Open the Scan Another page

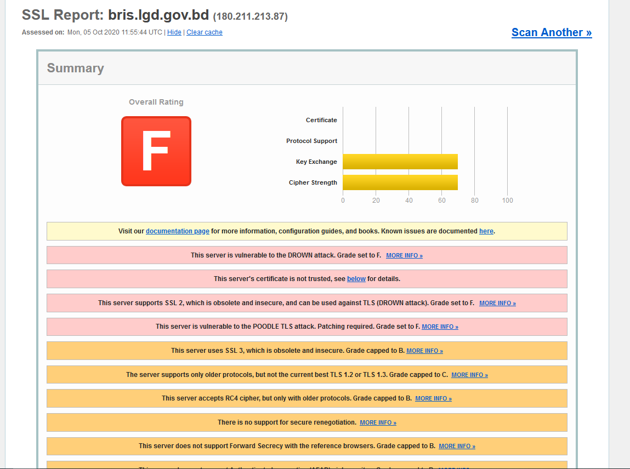tap(551, 32)
